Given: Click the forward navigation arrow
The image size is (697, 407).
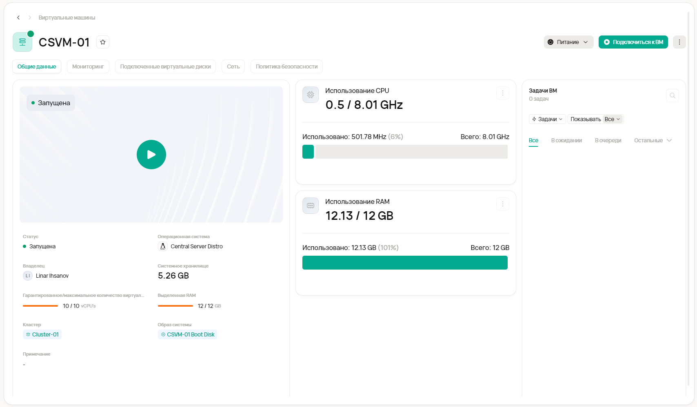Looking at the screenshot, I should tap(30, 18).
